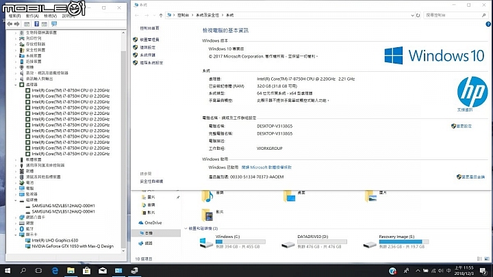Click the blue help question icon in System window

coord(488,24)
